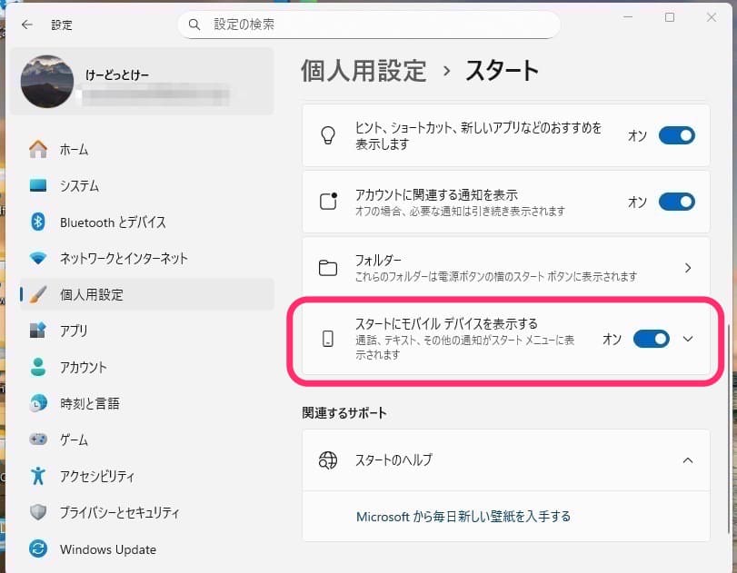The width and height of the screenshot is (737, 573).
Task: Open Bluetooth とデバイス via its icon
Action: [x=38, y=222]
